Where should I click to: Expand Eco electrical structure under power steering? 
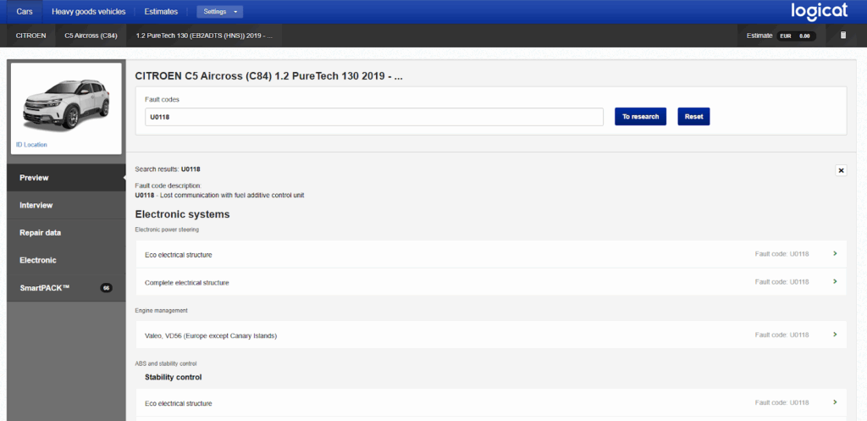[x=835, y=254]
